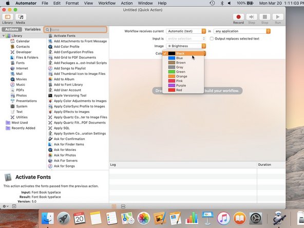Choose Blue in the color menu

coord(183,58)
